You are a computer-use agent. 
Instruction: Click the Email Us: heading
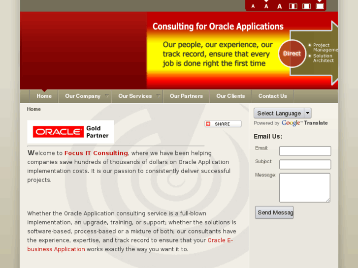click(268, 136)
